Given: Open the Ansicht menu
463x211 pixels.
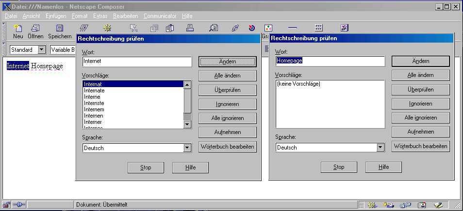Looking at the screenshot, I should [x=31, y=16].
